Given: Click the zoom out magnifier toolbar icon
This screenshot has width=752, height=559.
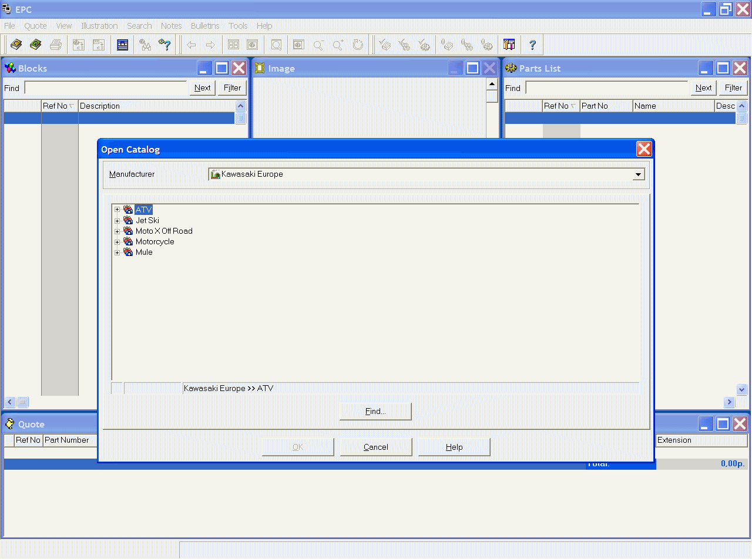Looking at the screenshot, I should click(318, 45).
